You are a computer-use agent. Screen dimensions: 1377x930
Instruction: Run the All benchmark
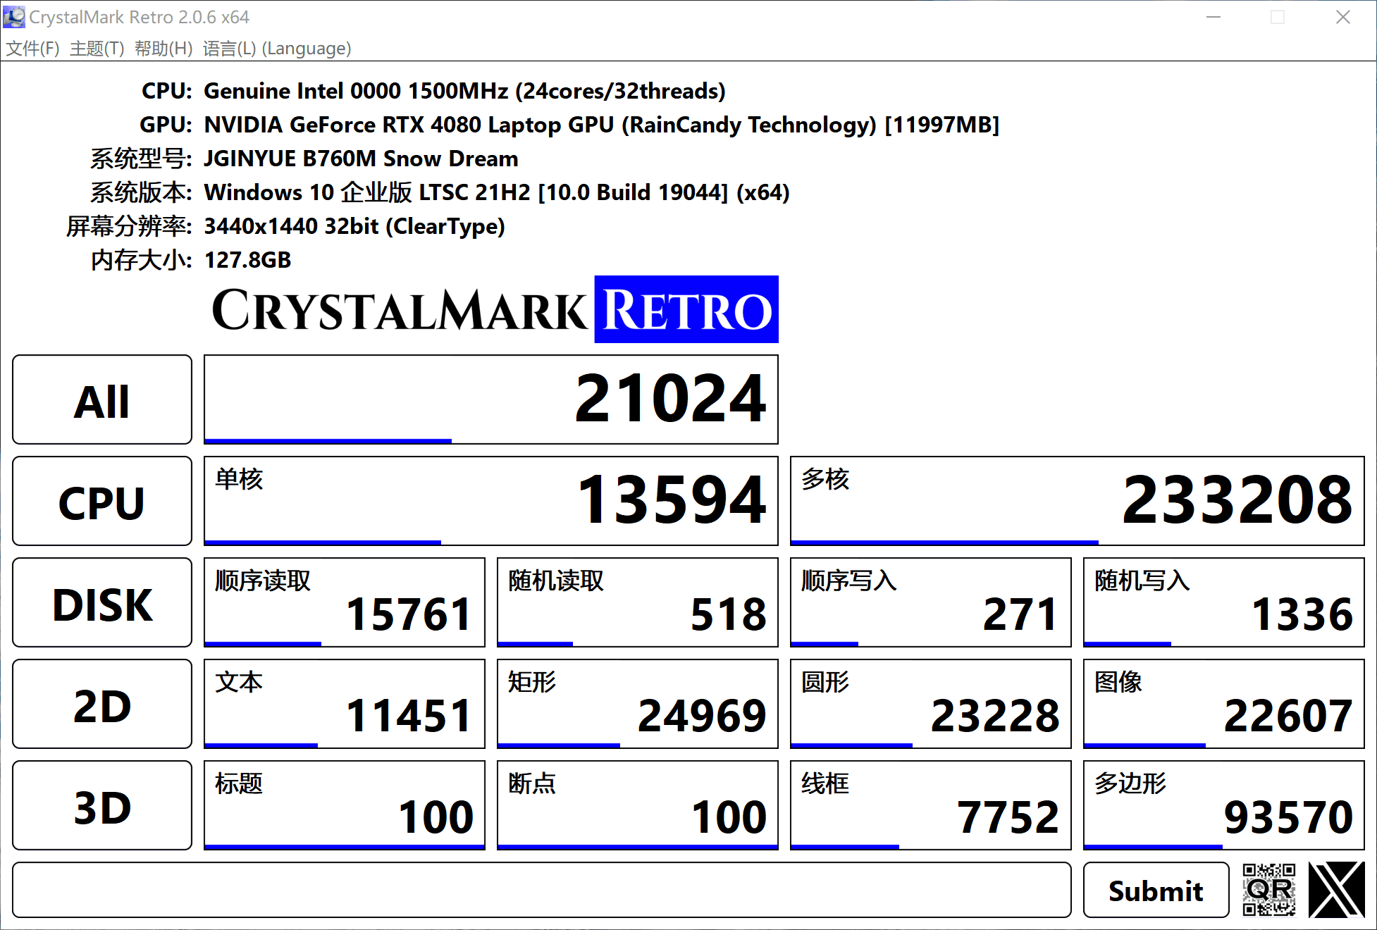(x=102, y=399)
